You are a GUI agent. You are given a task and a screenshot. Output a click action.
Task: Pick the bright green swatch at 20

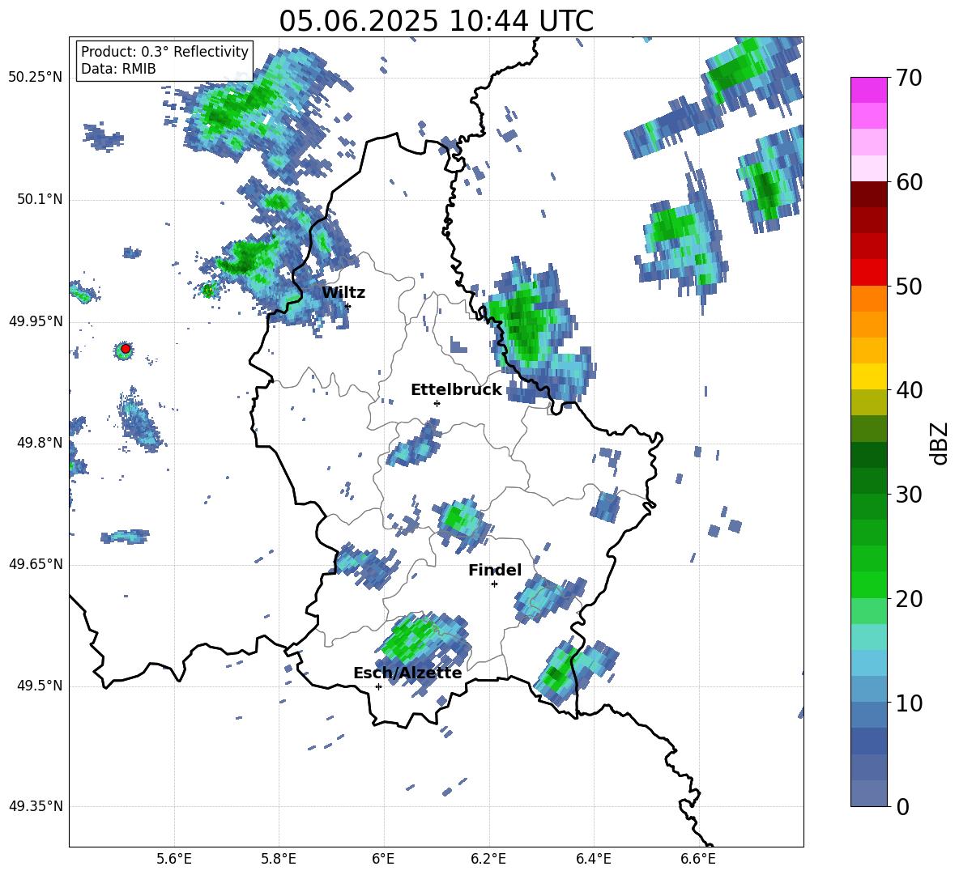pyautogui.click(x=868, y=585)
